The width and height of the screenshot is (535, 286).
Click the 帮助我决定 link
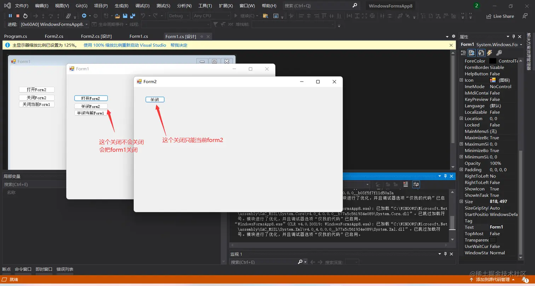pos(179,45)
